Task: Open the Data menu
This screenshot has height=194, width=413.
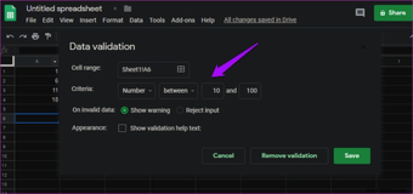Action: click(136, 20)
